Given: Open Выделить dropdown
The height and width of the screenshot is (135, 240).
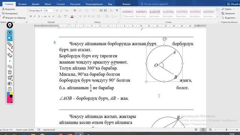Looking at the screenshot, I should pos(229,18).
